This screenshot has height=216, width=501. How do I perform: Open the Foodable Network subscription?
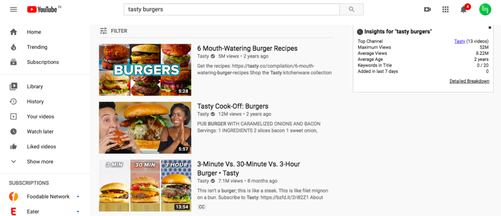[x=48, y=196]
